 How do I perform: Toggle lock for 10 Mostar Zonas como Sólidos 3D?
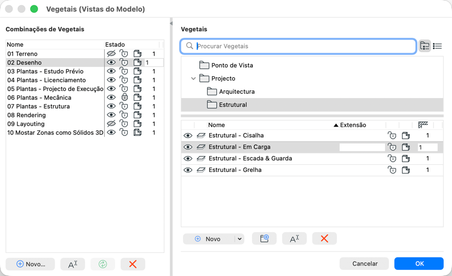[124, 133]
